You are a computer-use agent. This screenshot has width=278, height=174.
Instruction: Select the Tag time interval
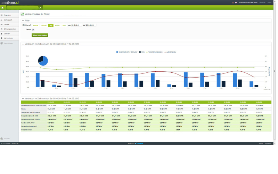tap(51, 25)
